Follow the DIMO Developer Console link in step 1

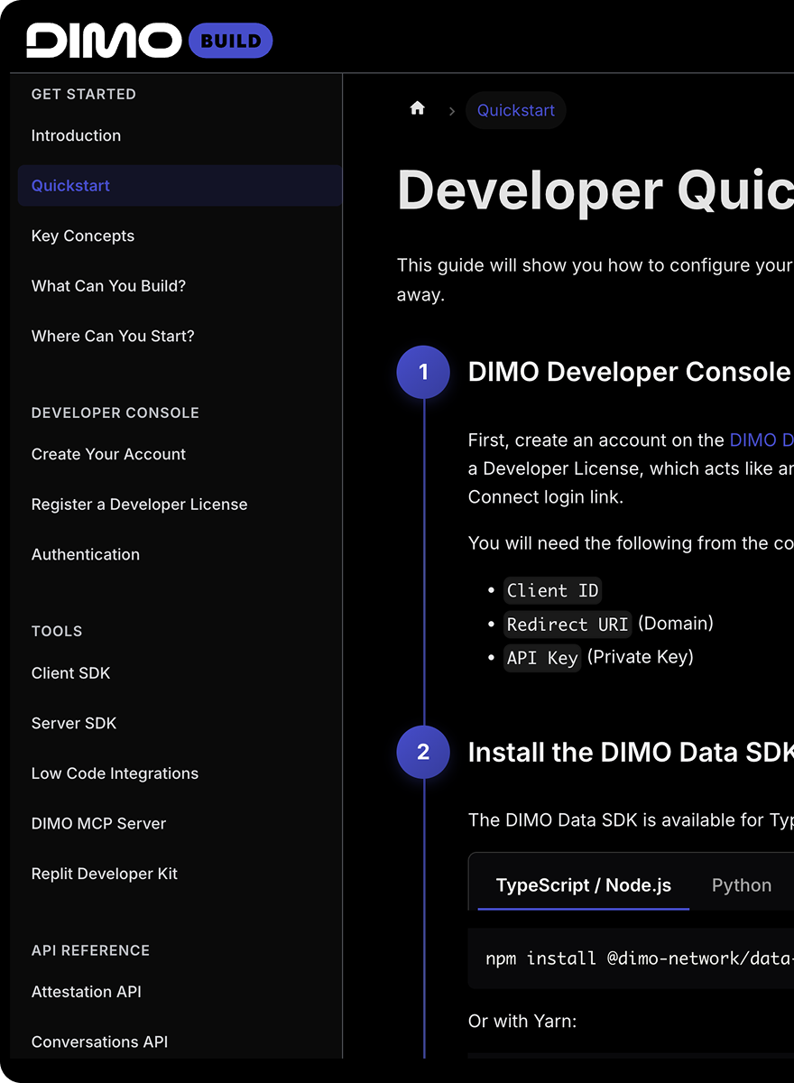[x=762, y=440]
